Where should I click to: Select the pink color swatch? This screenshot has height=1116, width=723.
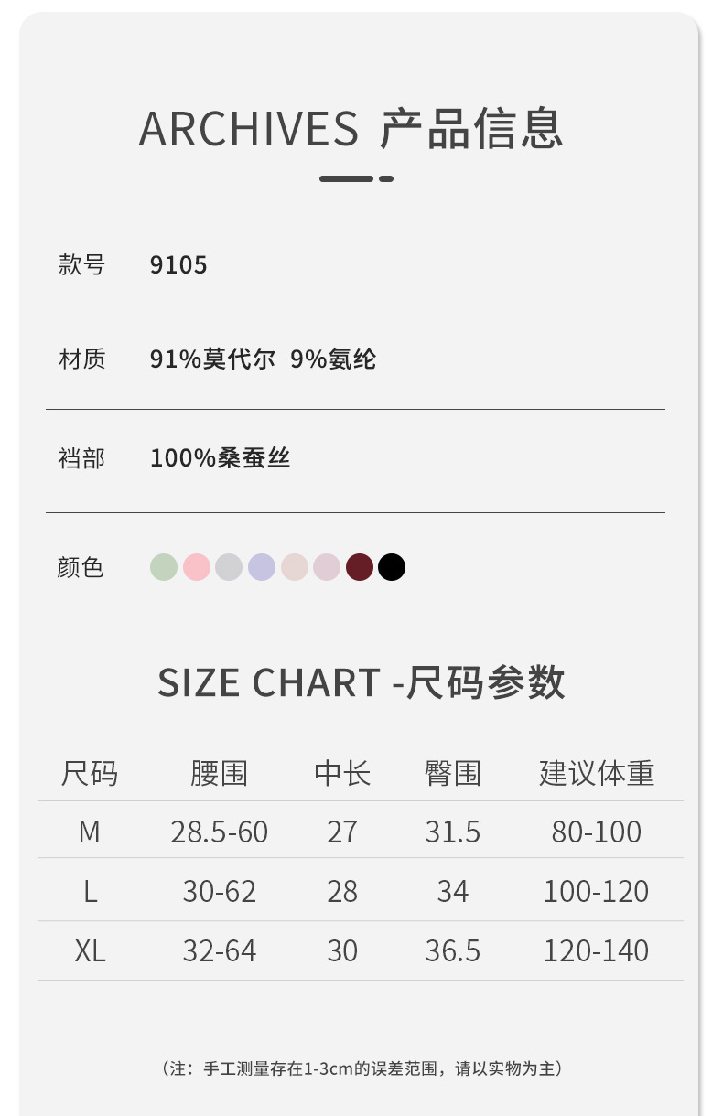coord(197,567)
